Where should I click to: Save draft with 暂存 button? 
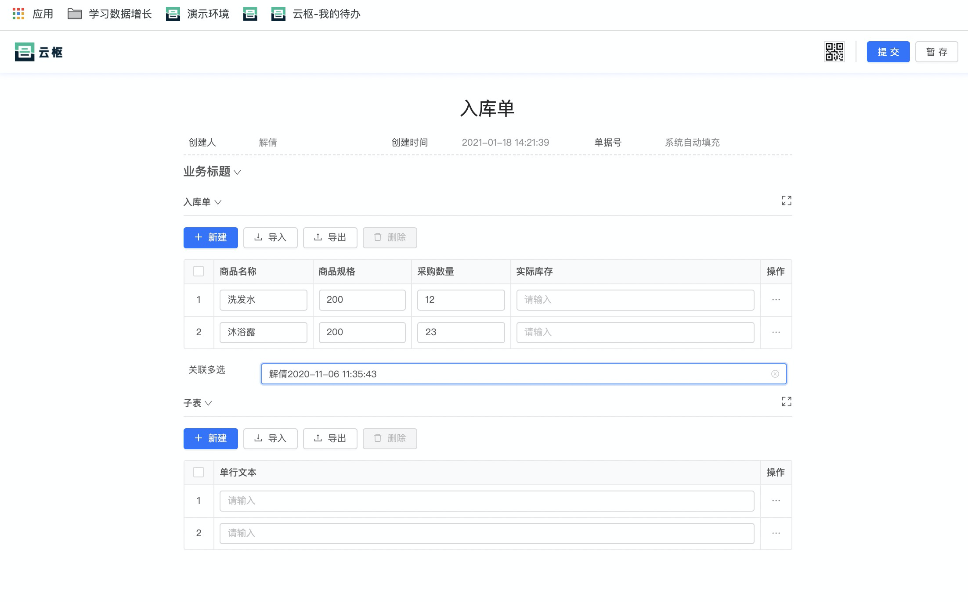pos(936,52)
